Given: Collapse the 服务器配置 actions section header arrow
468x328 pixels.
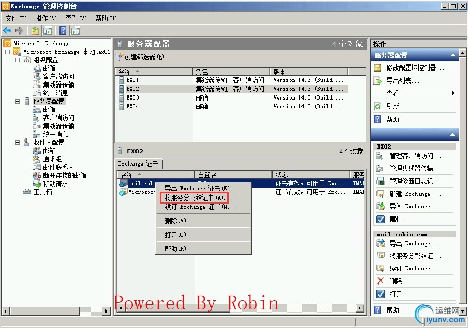Looking at the screenshot, I should 453,55.
